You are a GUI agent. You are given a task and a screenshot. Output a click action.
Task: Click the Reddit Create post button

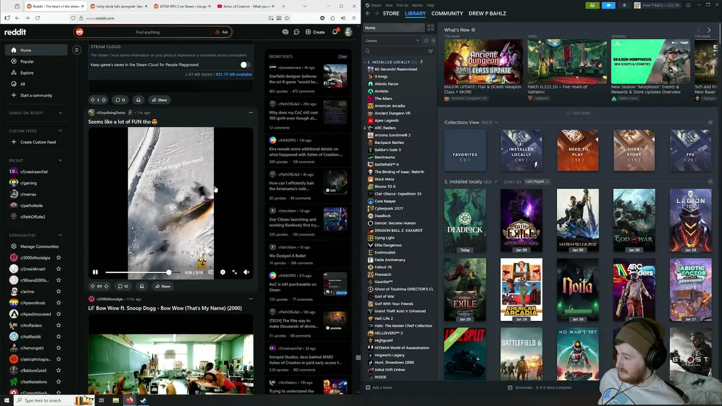click(x=315, y=32)
